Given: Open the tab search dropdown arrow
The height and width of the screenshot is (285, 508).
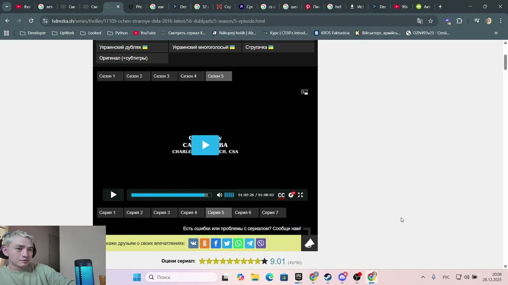Looking at the screenshot, I should [7, 7].
